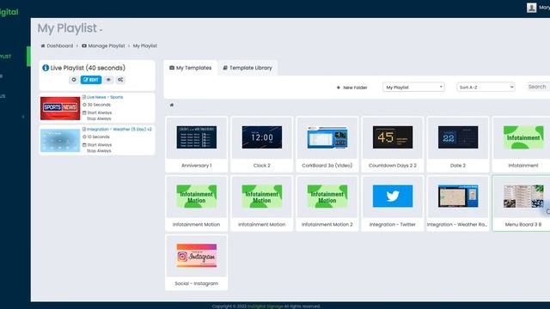
Task: Expand the My Playlist title dropdown arrow
Action: coord(101,31)
